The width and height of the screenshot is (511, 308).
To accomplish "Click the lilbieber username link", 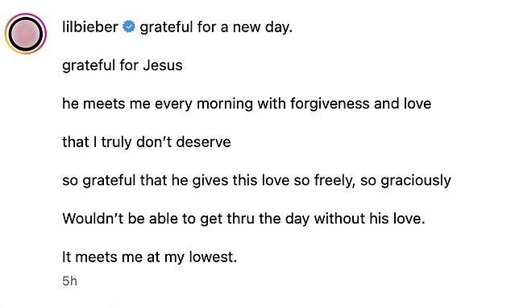I will click(90, 27).
